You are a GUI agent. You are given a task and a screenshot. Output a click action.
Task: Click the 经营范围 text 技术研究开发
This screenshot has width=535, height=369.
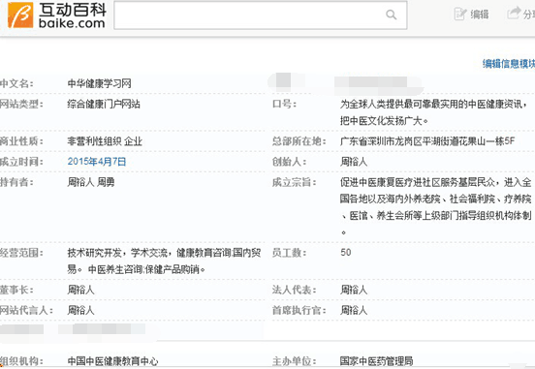(95, 253)
